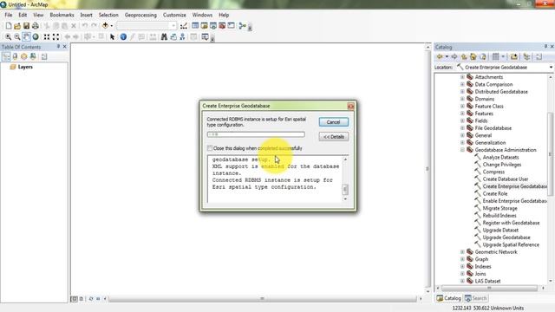Image resolution: width=555 pixels, height=312 pixels.
Task: Collapse details with the << Details button
Action: pos(333,137)
